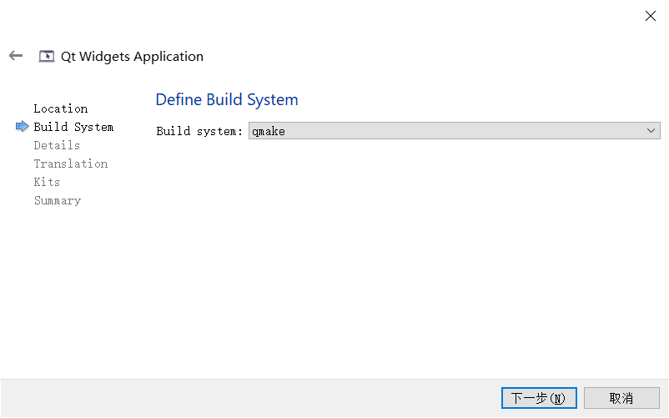Viewport: 669px width, 418px height.
Task: Select the Summary step in sidebar
Action: (58, 200)
